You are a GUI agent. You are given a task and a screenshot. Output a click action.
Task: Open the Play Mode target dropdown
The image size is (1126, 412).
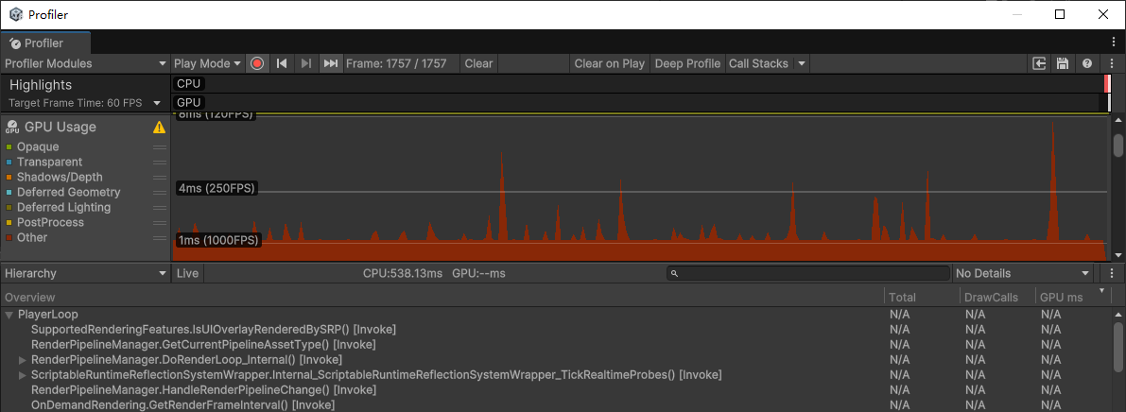(207, 63)
